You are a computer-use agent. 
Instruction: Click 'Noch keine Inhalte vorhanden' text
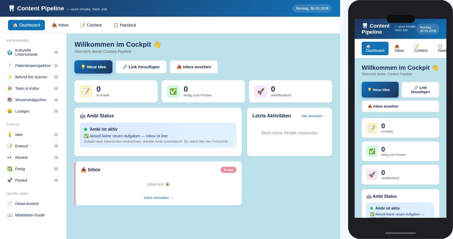pos(289,133)
